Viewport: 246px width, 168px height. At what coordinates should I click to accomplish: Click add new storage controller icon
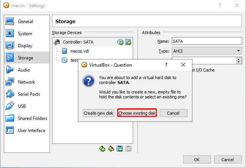pyautogui.click(x=102, y=149)
